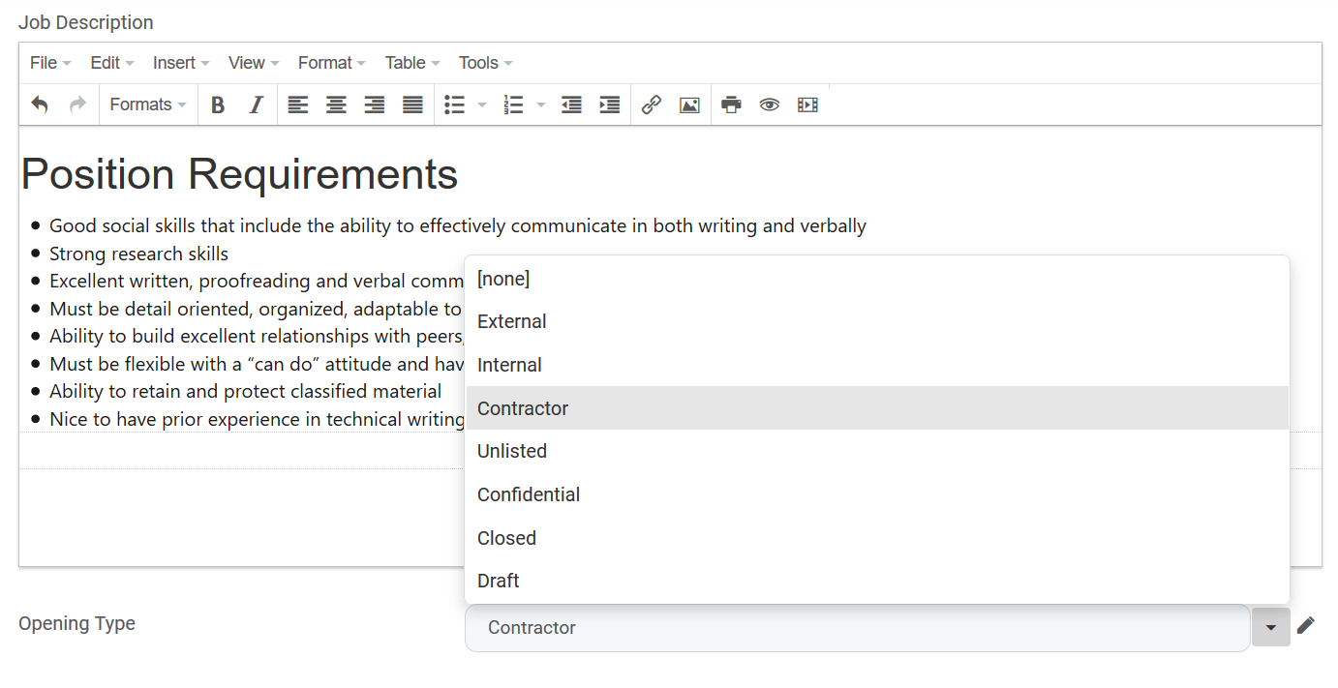Open the File menu
1338x688 pixels.
pos(44,62)
